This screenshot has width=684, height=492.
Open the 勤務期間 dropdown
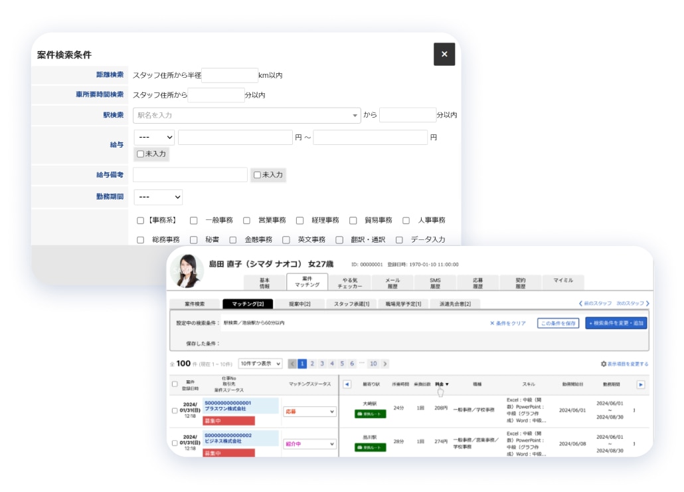tap(158, 197)
